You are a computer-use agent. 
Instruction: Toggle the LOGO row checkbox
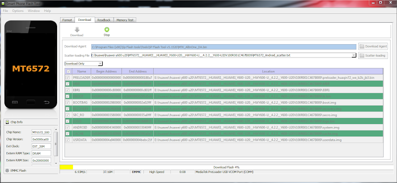point(67,121)
